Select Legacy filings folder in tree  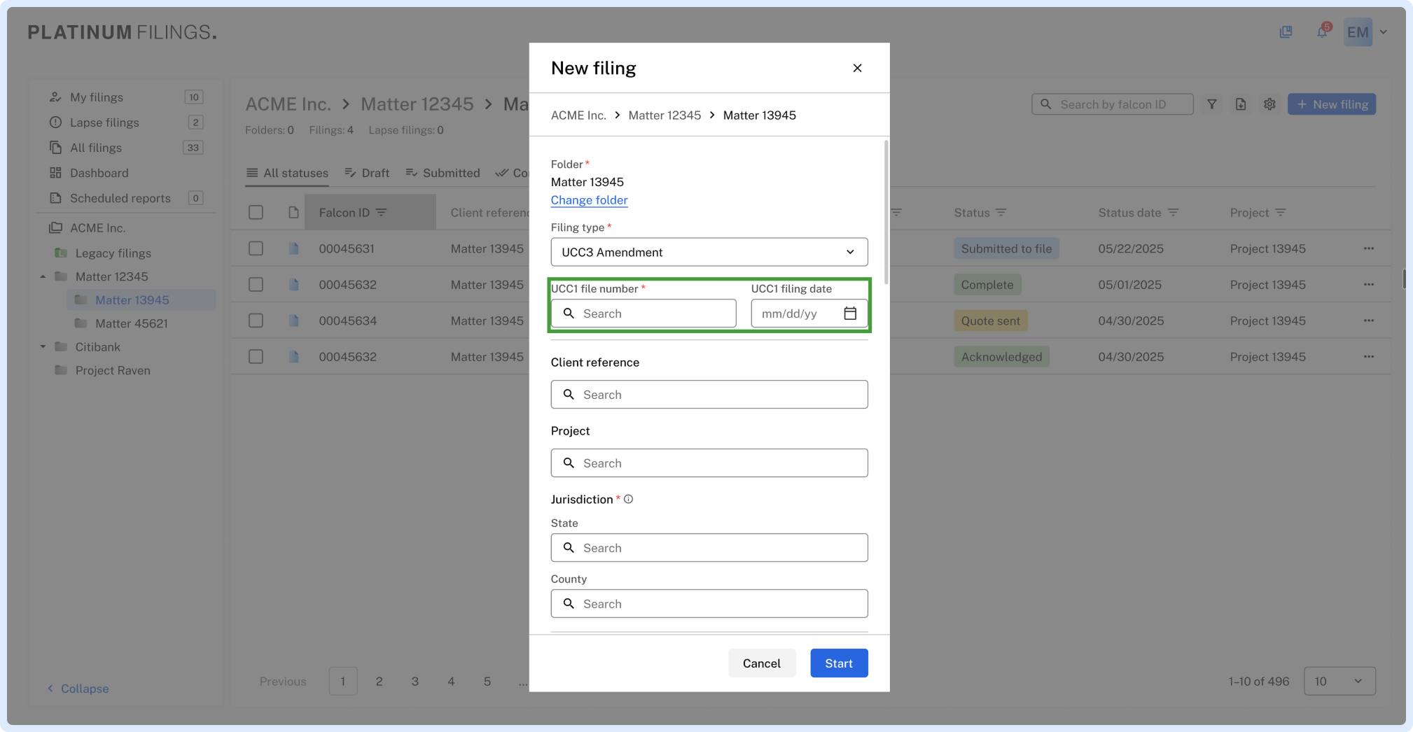pos(113,253)
